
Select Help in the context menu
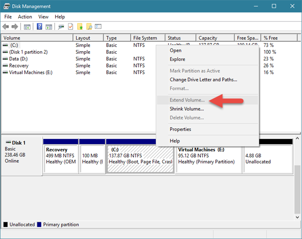pyautogui.click(x=207, y=141)
